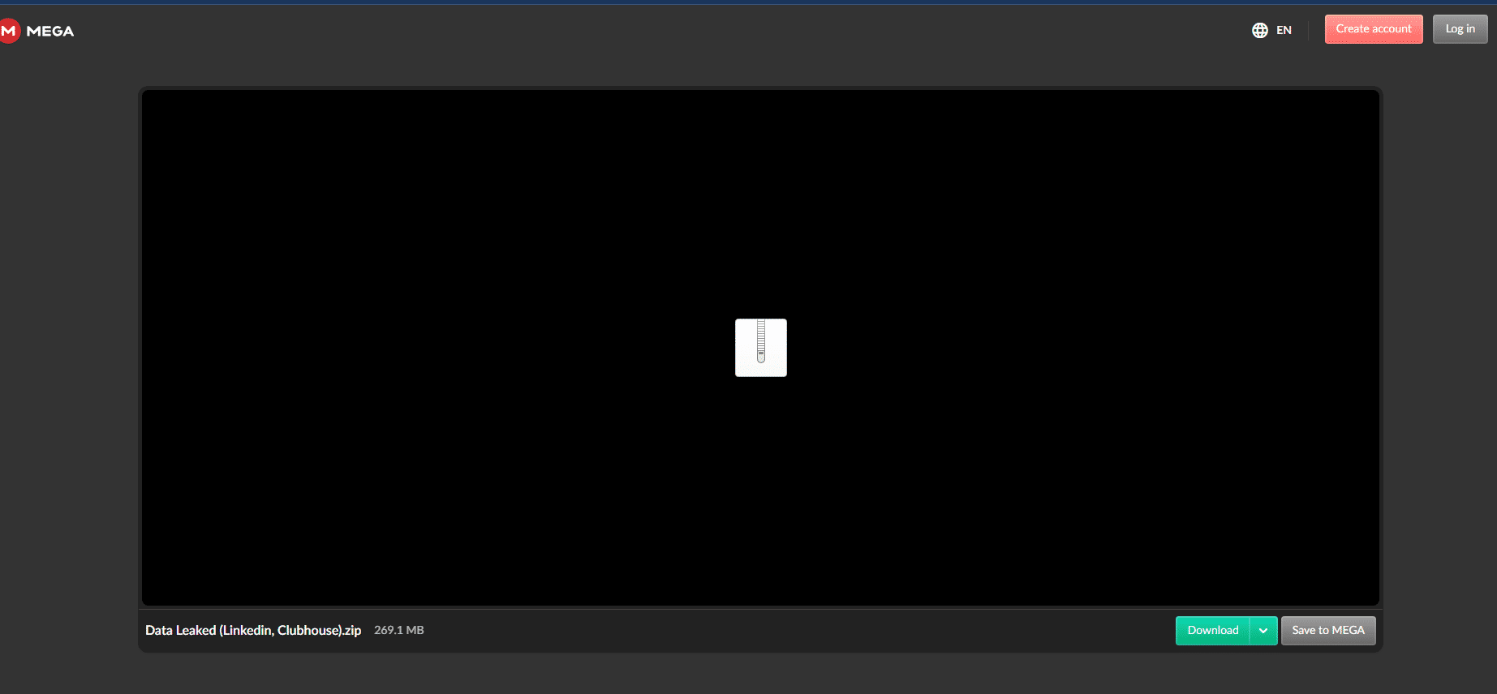Expand the Download options dropdown arrow

1263,631
